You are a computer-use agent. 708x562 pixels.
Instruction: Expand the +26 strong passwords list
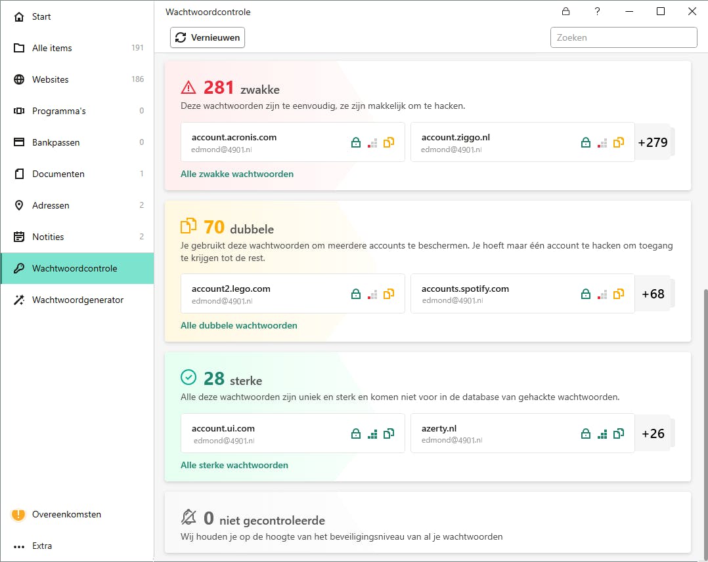click(x=653, y=433)
